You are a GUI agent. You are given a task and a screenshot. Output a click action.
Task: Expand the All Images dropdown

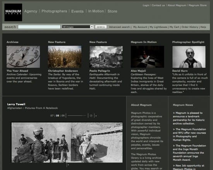pos(77,27)
